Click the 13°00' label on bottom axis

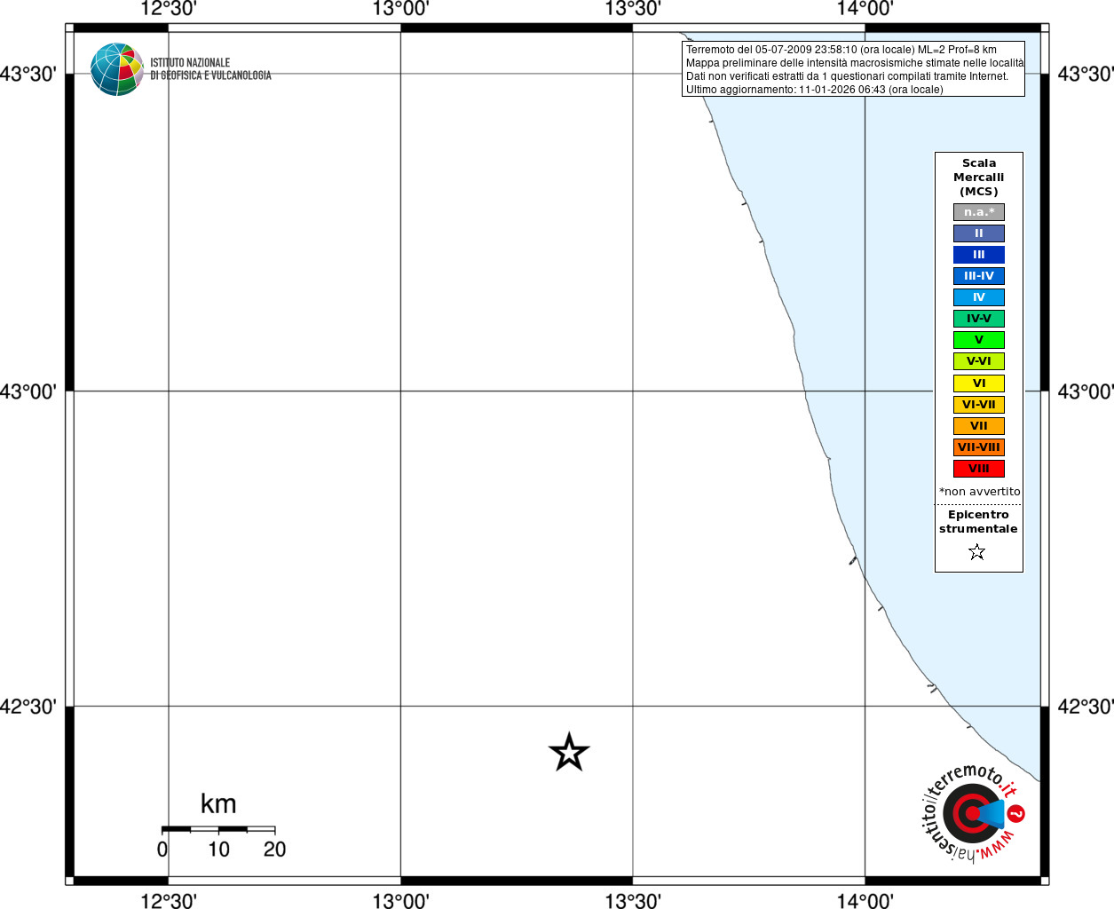(400, 901)
